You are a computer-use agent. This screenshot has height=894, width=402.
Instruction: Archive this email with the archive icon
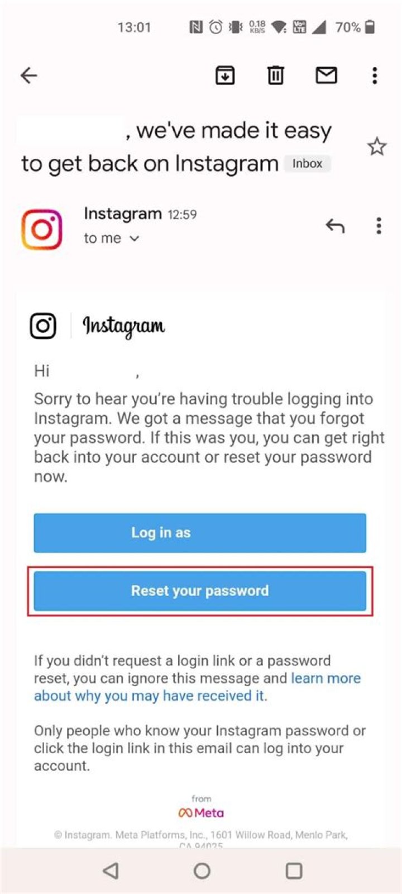tap(225, 75)
